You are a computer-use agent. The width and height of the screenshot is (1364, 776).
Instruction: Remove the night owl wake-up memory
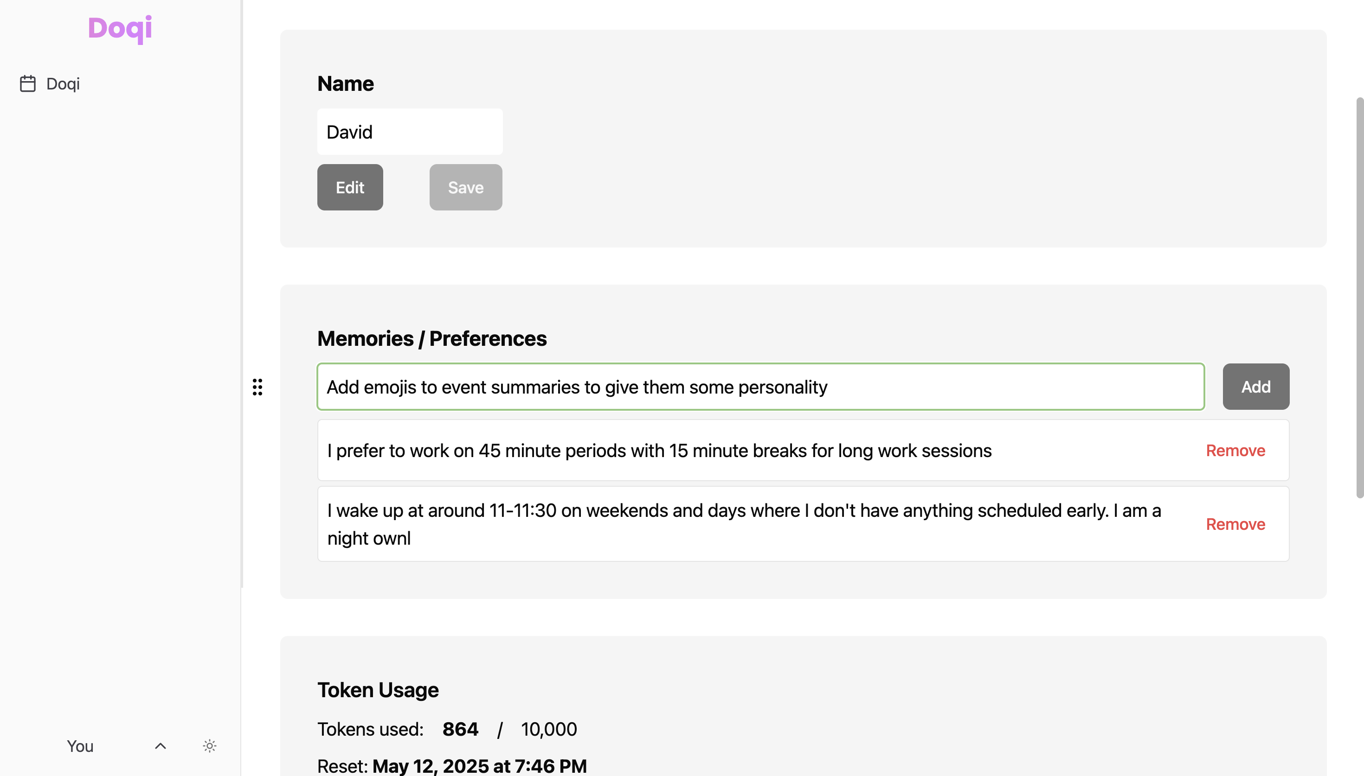pos(1235,524)
